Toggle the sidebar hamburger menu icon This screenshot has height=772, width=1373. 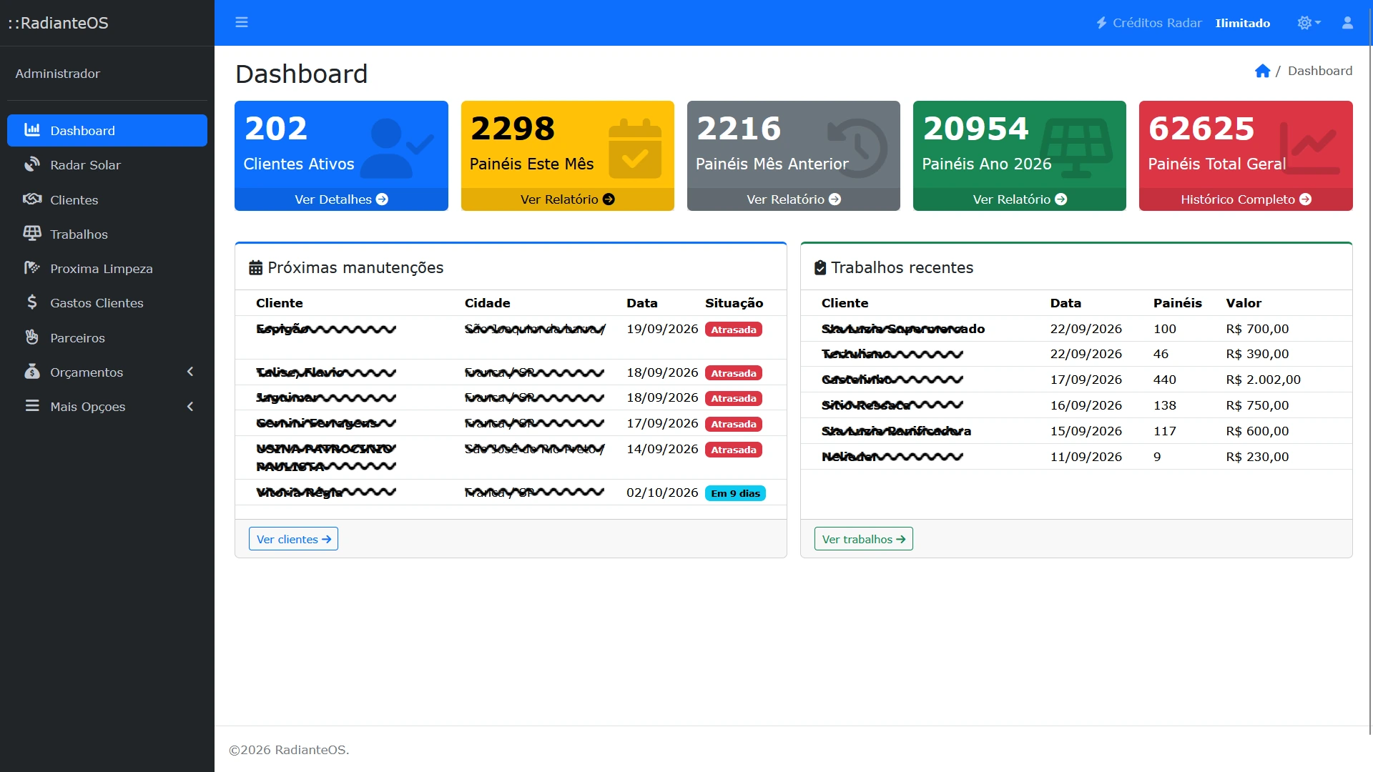[x=242, y=22]
